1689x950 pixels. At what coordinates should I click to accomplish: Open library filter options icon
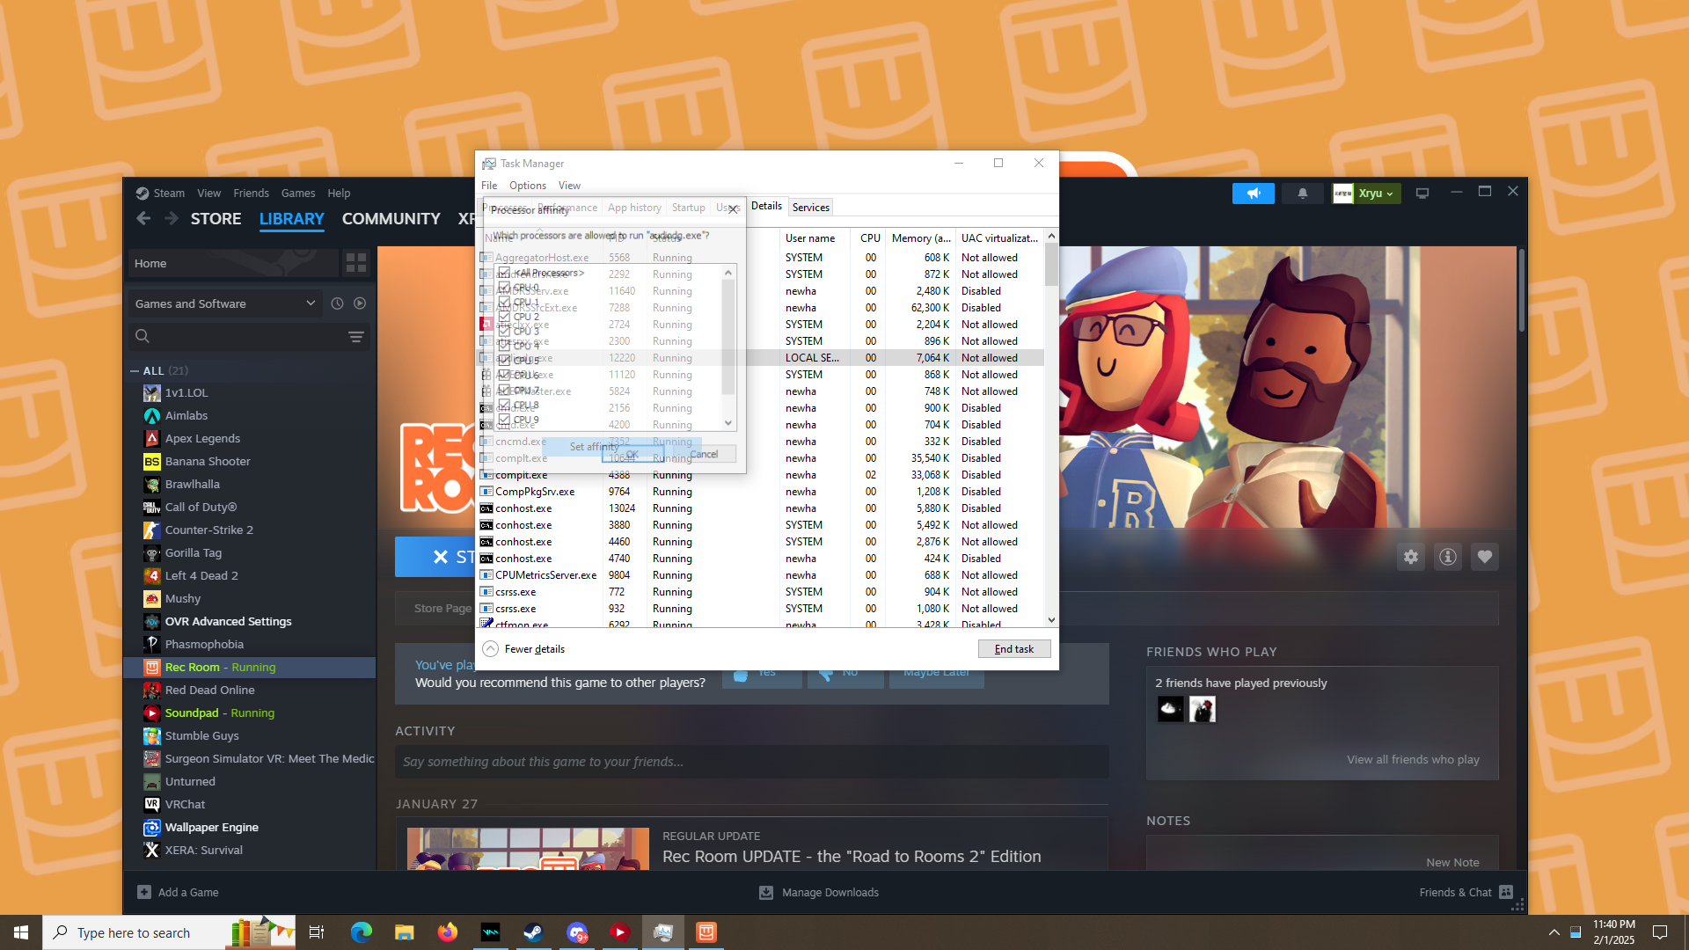pos(356,336)
